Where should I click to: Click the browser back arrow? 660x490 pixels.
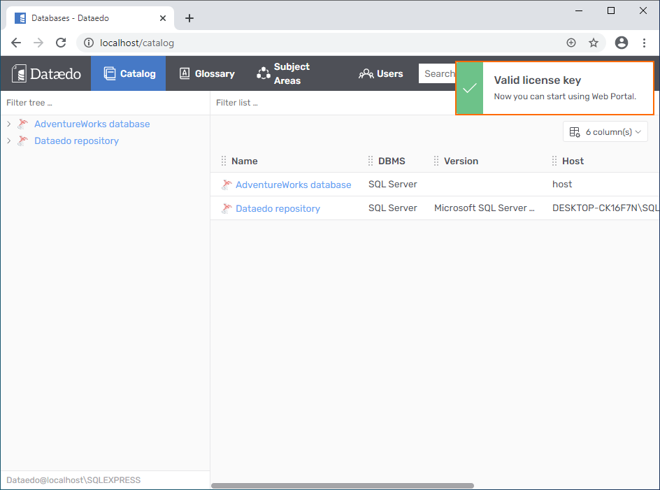pos(16,43)
